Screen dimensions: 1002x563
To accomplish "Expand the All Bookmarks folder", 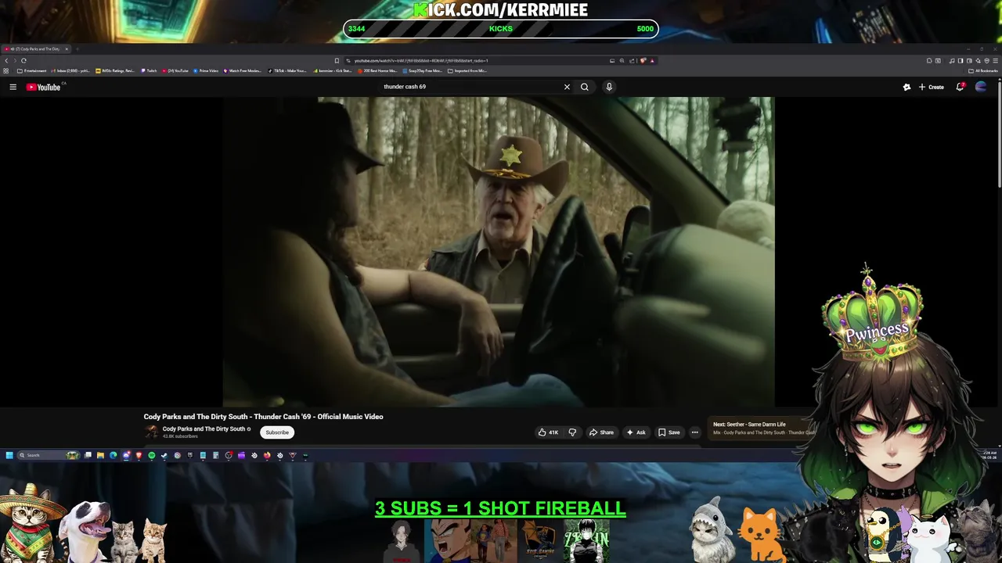I will point(982,71).
